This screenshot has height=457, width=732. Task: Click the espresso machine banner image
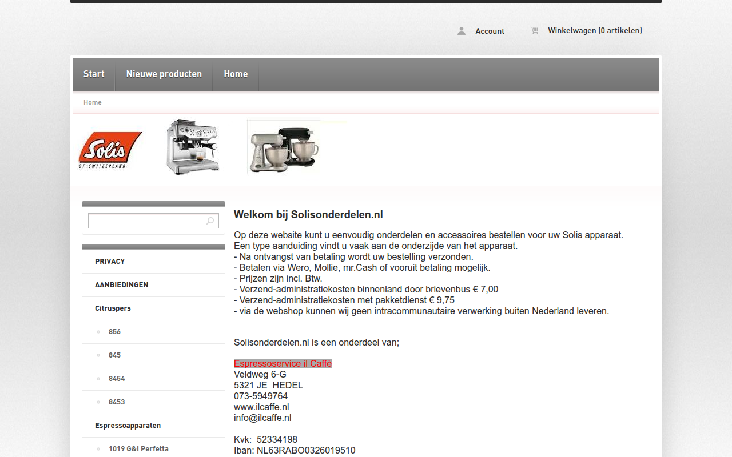193,147
